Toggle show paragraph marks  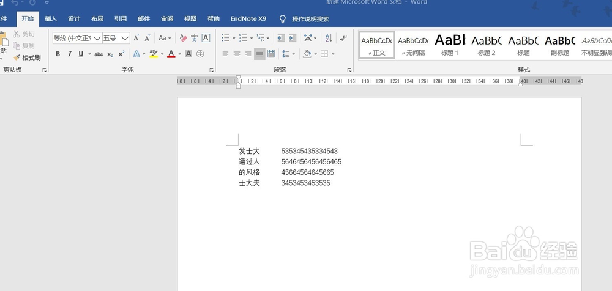[x=343, y=38]
